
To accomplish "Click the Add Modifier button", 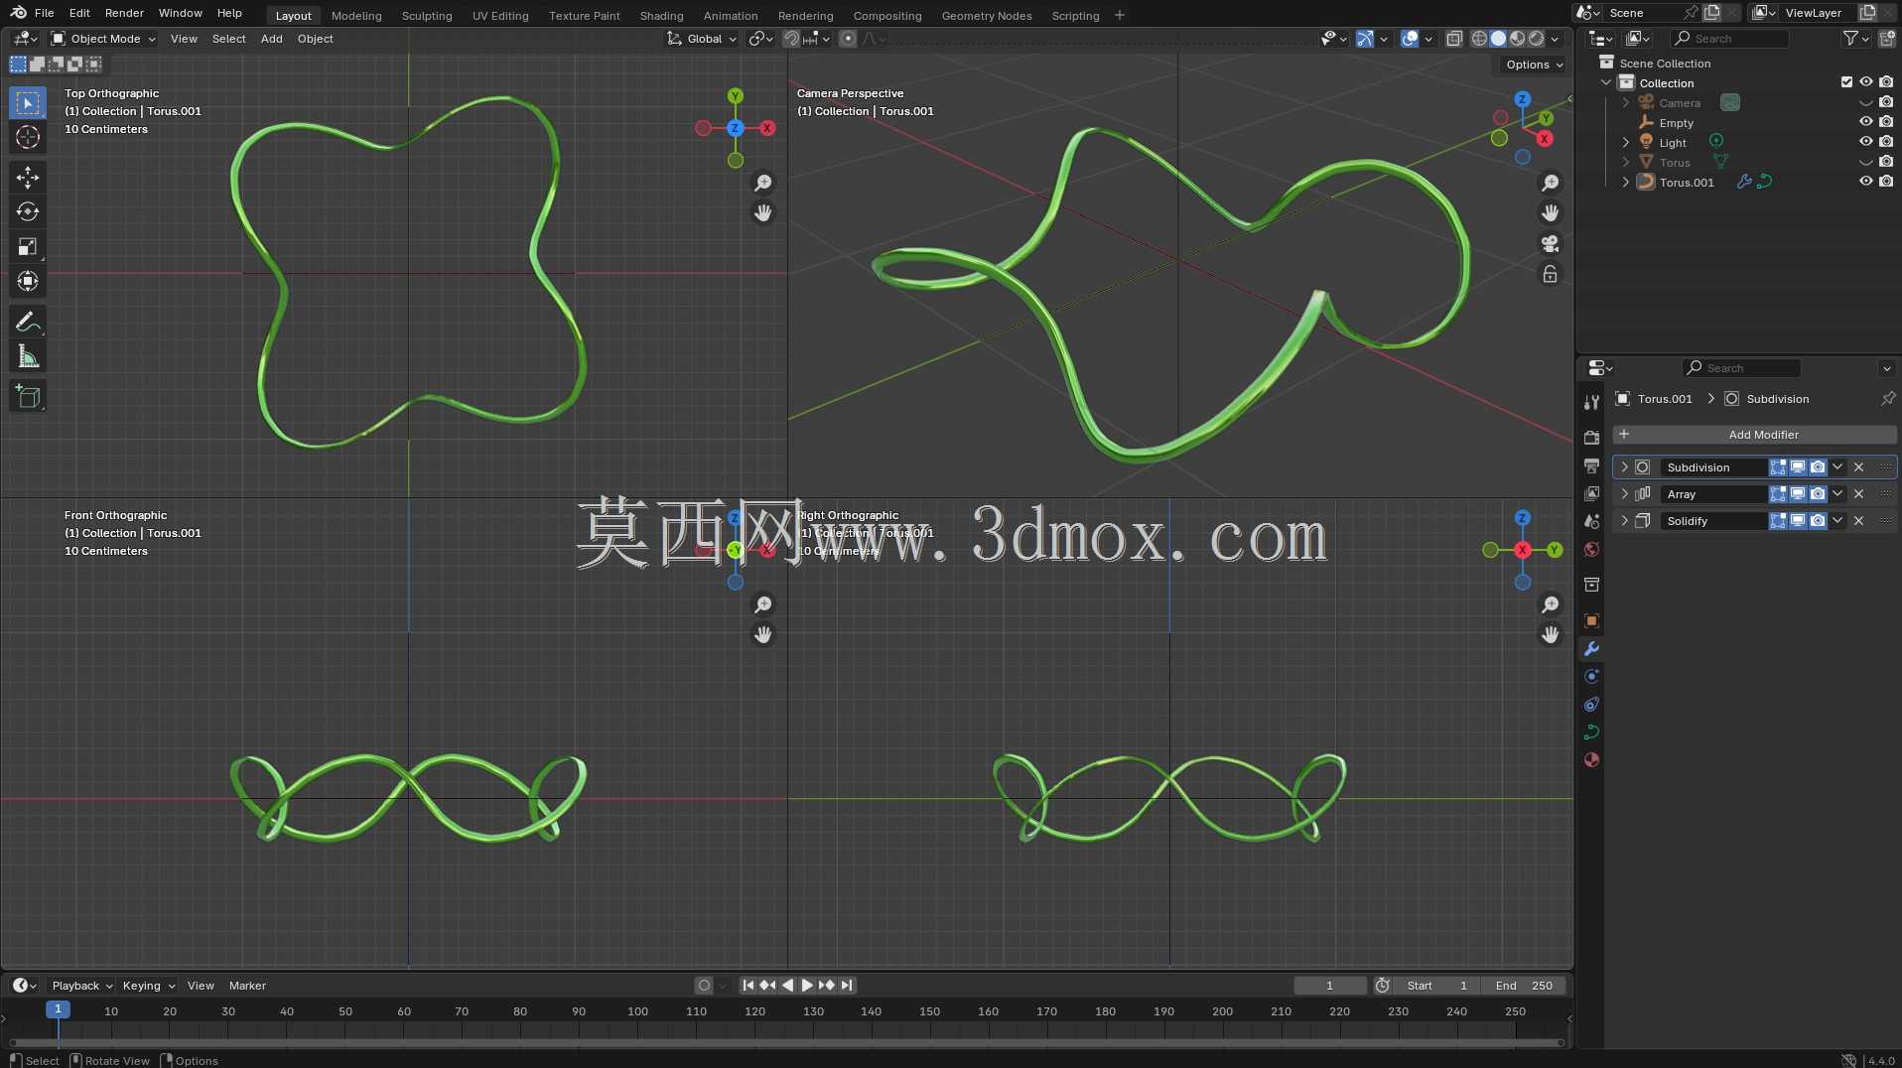I will pos(1754,435).
